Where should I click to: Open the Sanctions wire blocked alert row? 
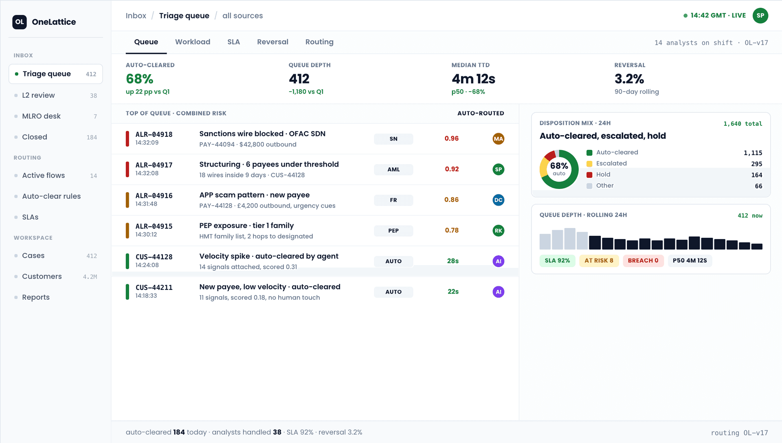(315, 139)
